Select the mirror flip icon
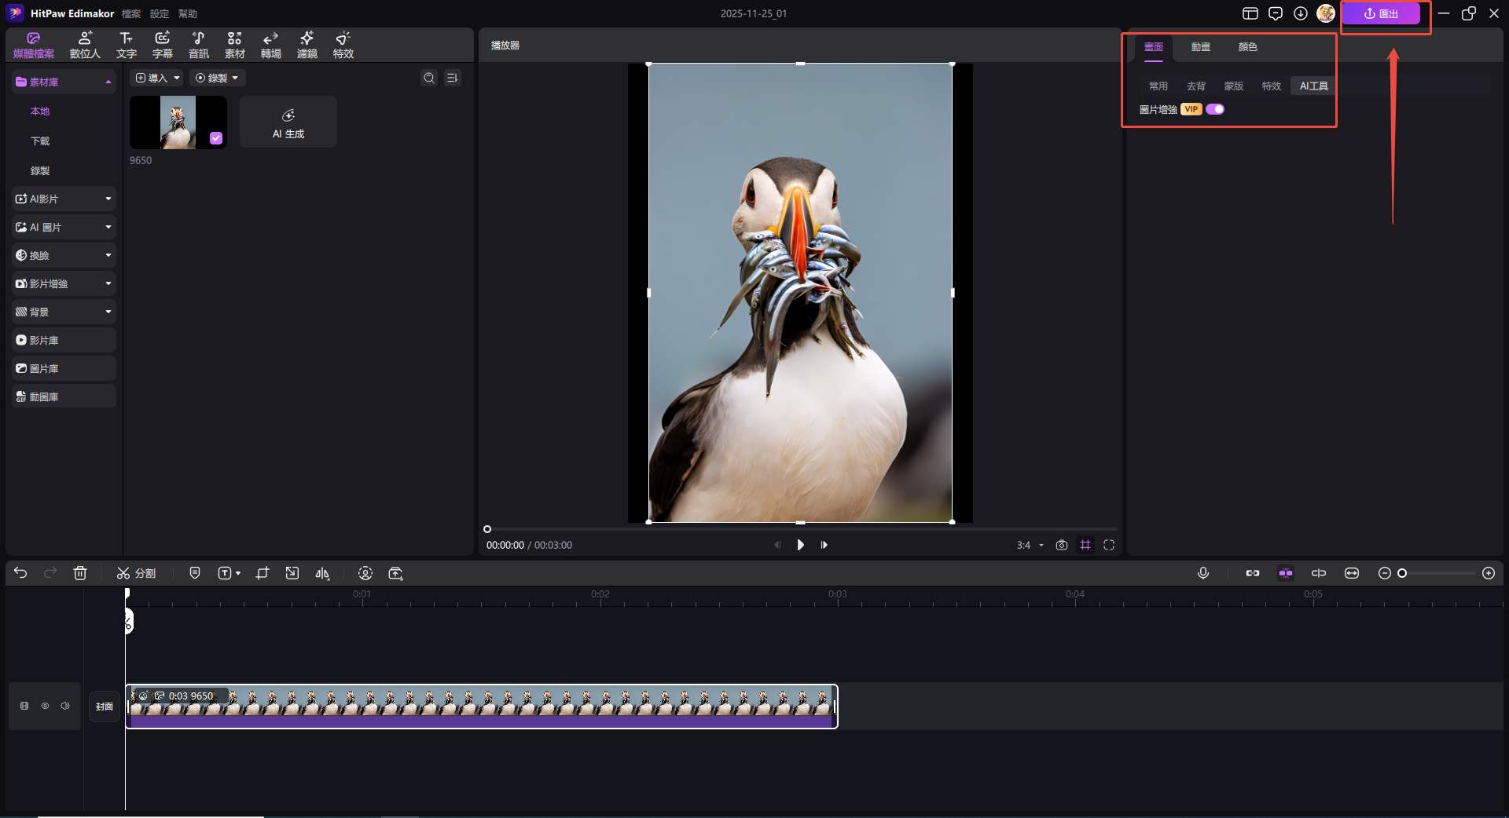The width and height of the screenshot is (1509, 818). (322, 573)
